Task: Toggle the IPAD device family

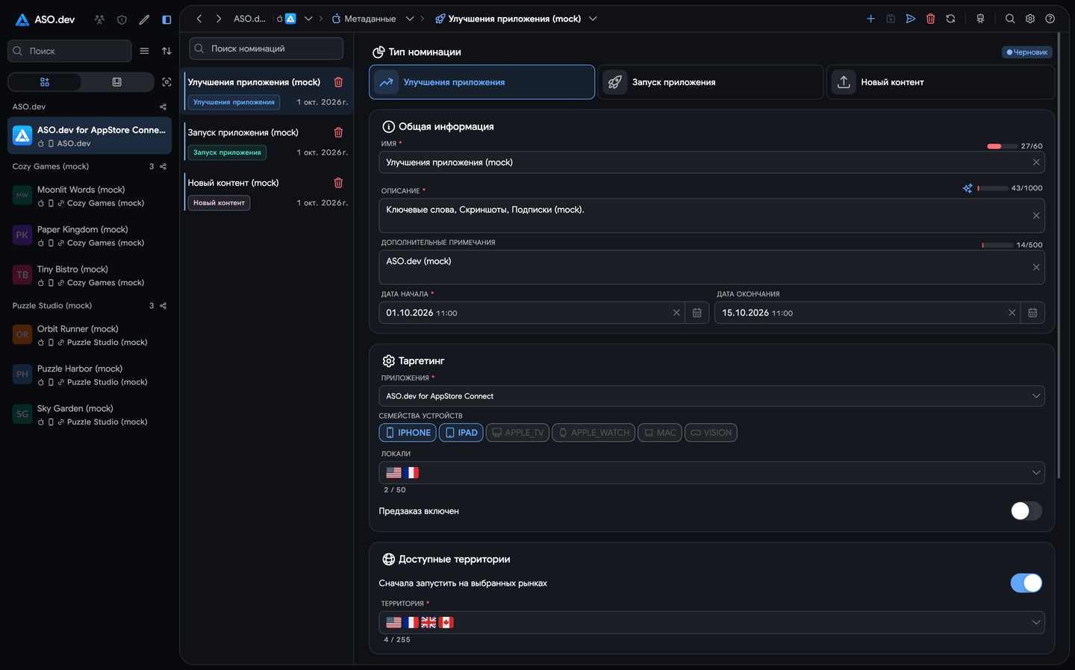Action: pyautogui.click(x=461, y=433)
